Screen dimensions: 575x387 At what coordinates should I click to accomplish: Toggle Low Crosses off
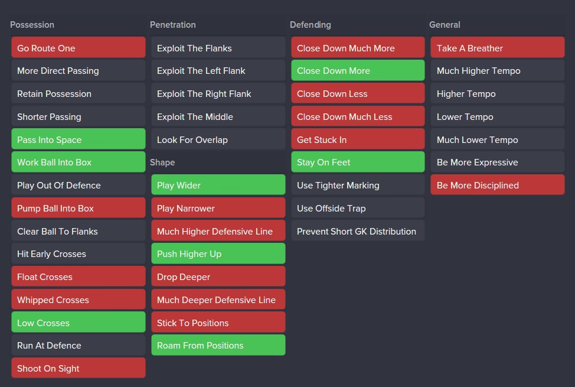click(78, 323)
